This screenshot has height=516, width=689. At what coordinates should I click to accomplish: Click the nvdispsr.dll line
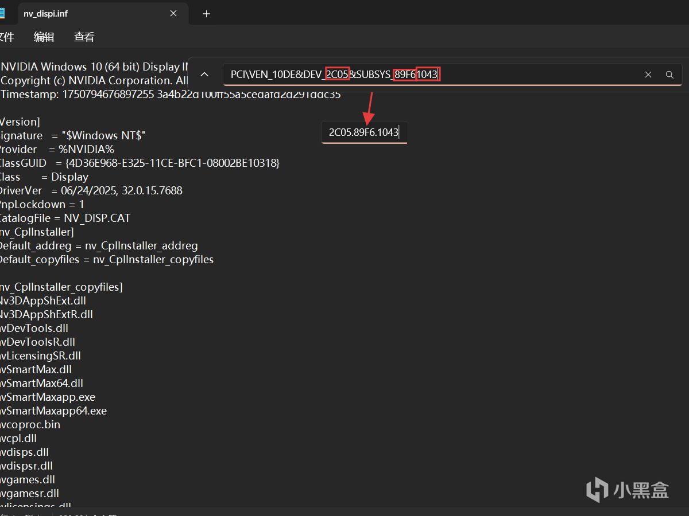tap(26, 466)
